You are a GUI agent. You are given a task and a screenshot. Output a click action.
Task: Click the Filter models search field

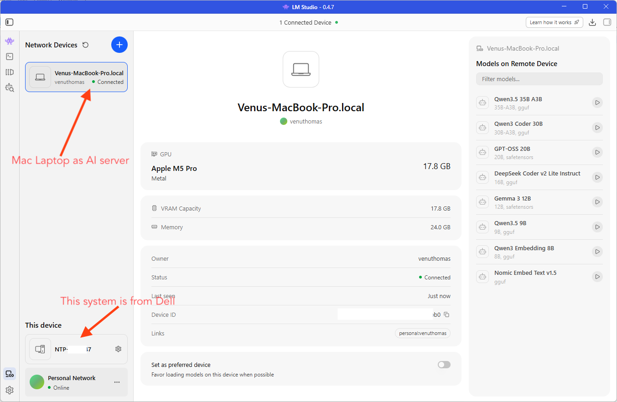(x=539, y=79)
